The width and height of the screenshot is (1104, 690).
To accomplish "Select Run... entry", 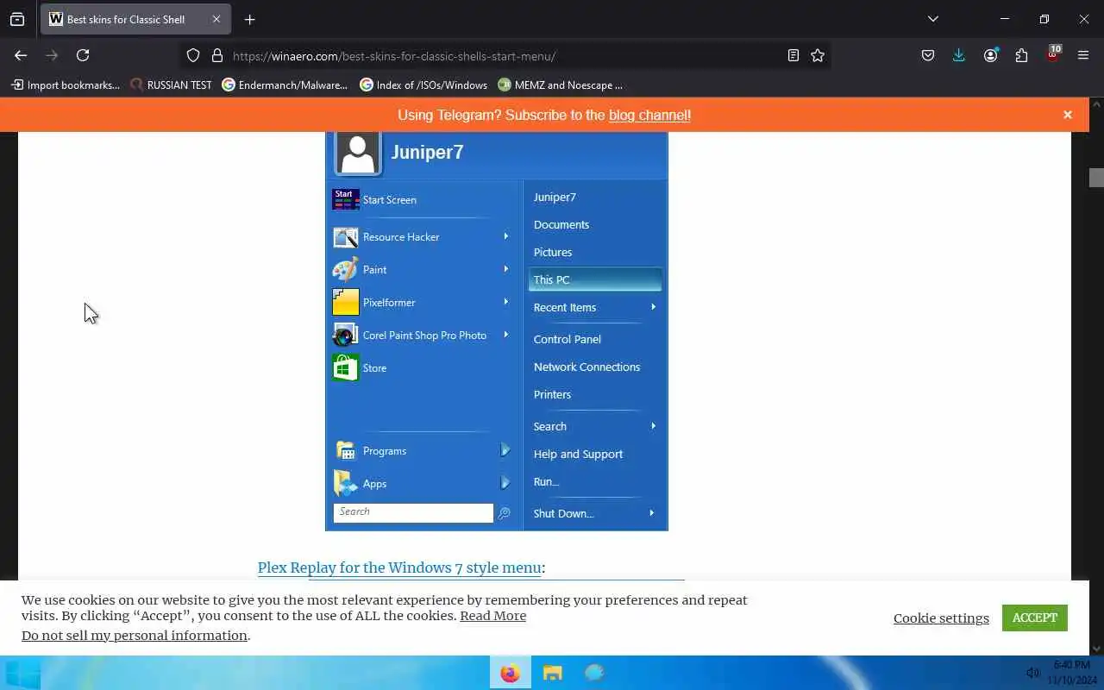I will click(x=547, y=481).
